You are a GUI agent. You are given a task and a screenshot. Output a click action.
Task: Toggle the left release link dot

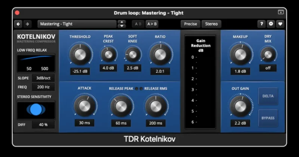[x=136, y=89]
